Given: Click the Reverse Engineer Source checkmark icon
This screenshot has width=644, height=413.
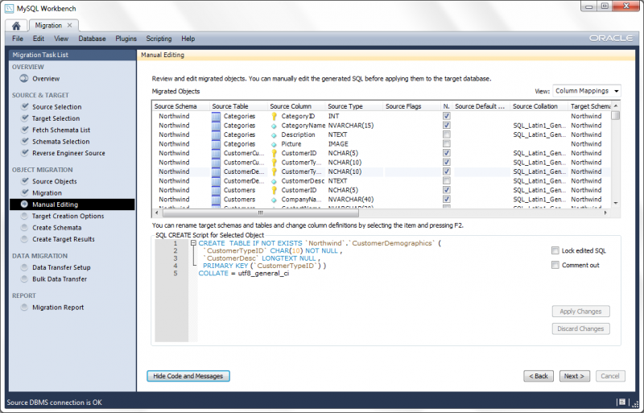Looking at the screenshot, I should 25,153.
